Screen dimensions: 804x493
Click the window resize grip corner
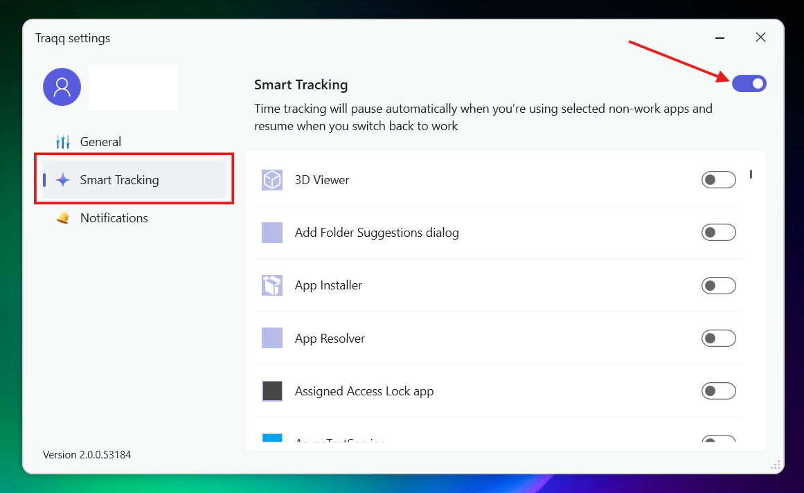tap(776, 465)
